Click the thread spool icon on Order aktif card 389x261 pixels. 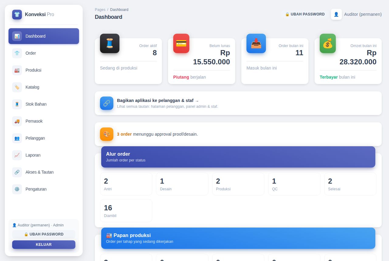(x=110, y=43)
